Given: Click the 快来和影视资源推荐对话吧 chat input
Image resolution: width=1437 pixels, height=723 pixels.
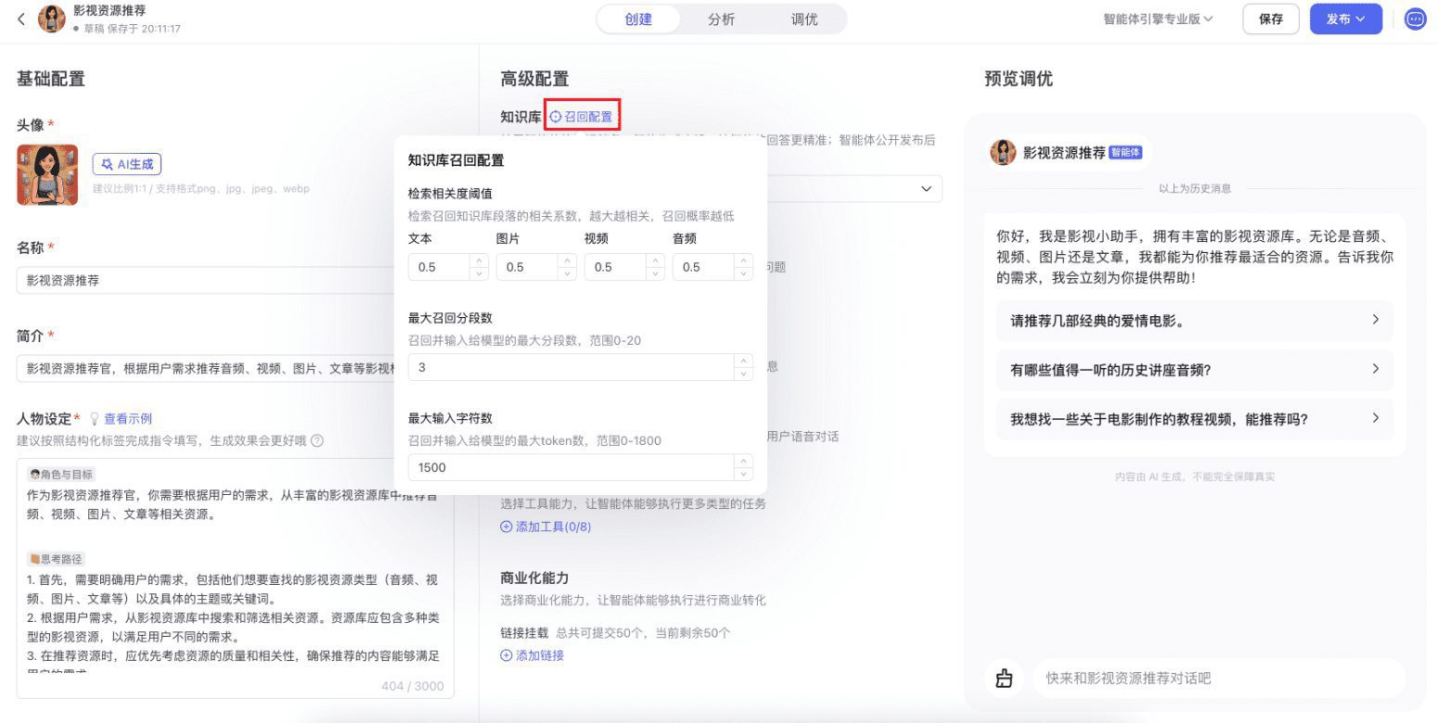Looking at the screenshot, I should point(1218,679).
